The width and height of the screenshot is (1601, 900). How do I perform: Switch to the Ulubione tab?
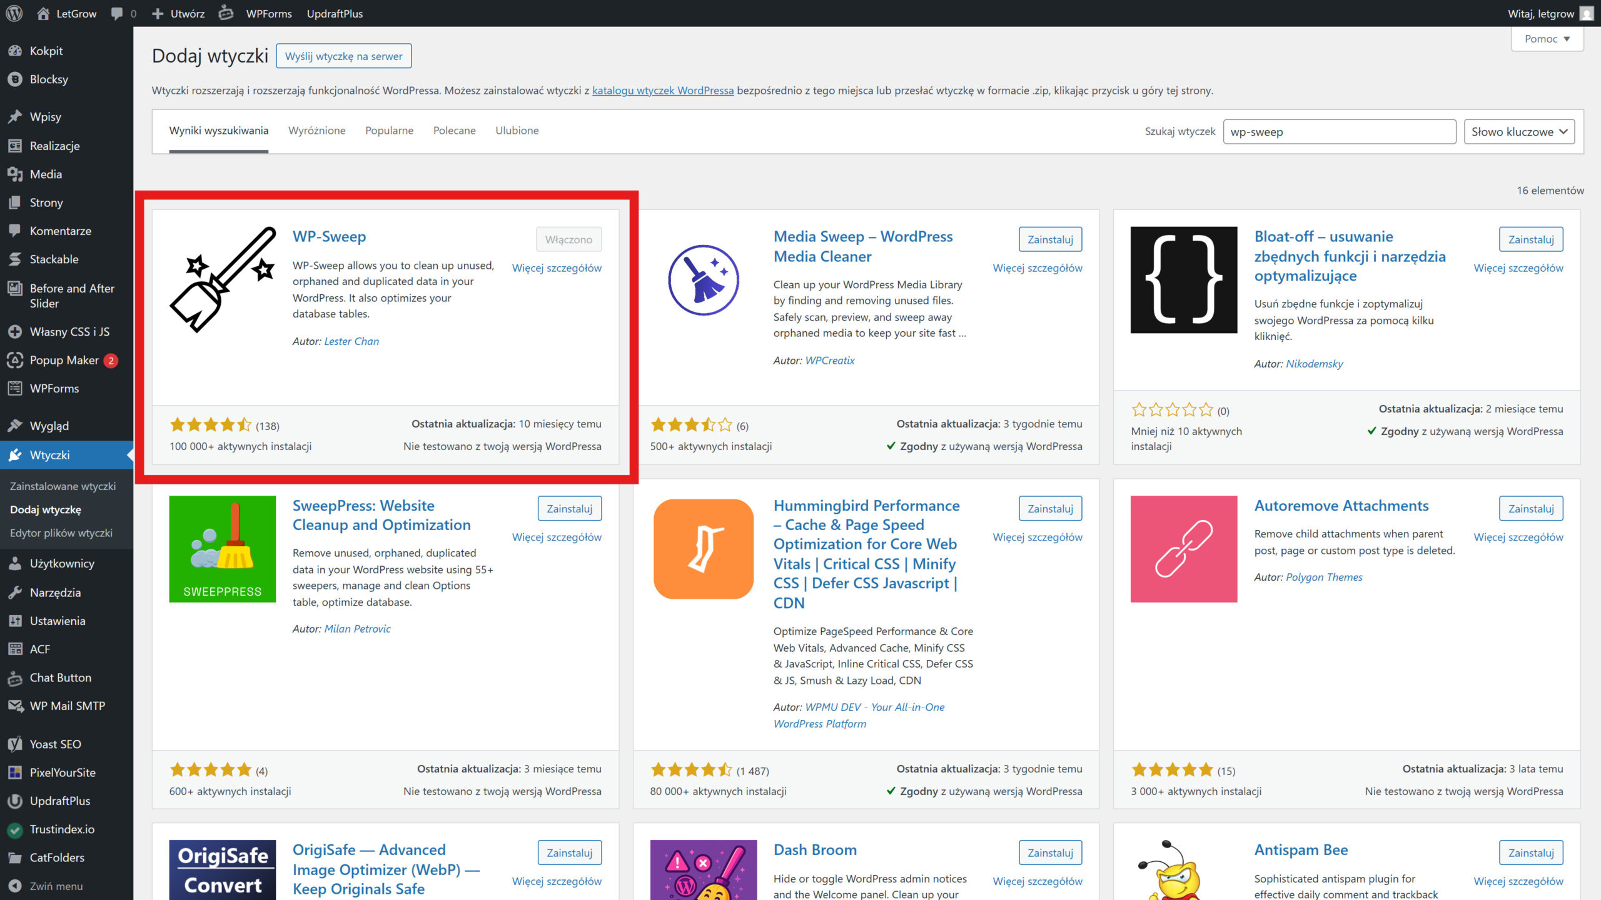517,131
